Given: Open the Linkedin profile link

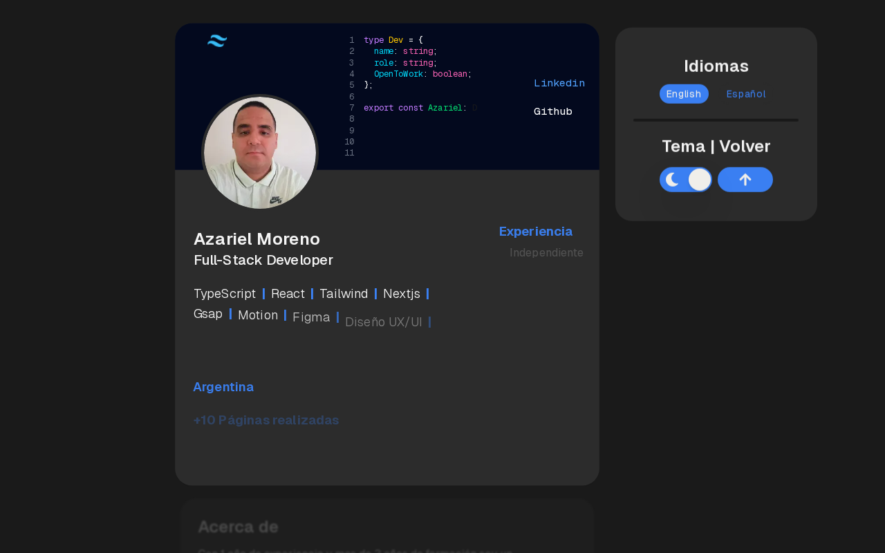Looking at the screenshot, I should 559,83.
